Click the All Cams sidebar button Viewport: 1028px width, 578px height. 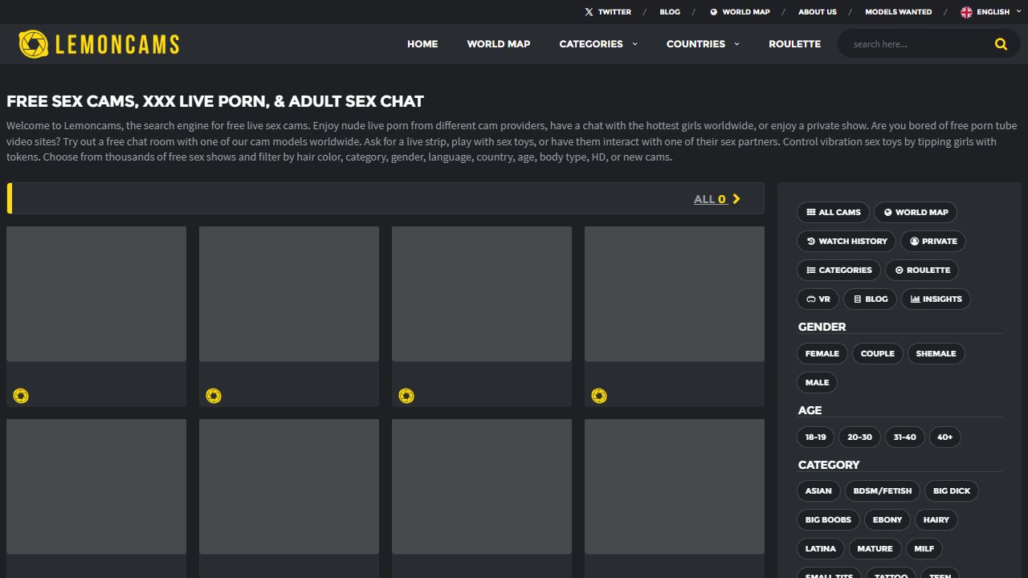[x=833, y=213]
